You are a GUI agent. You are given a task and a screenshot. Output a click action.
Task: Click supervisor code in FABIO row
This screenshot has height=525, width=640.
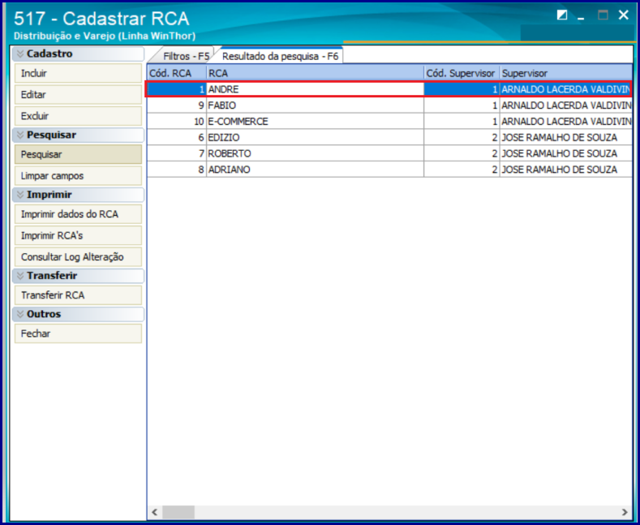point(462,105)
